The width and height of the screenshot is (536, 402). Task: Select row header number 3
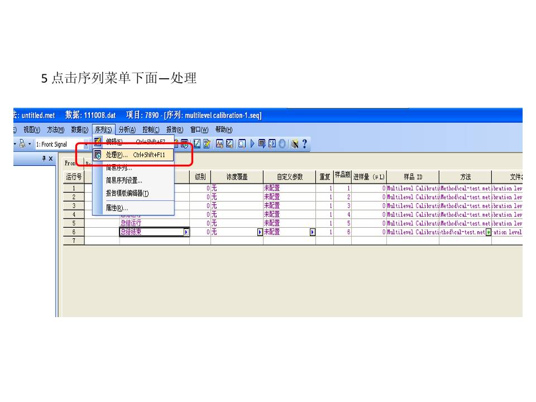point(74,206)
